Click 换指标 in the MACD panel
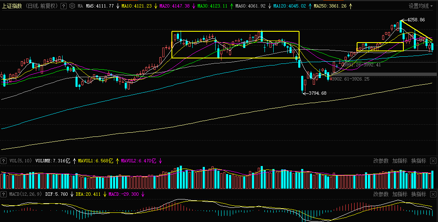This screenshot has width=438, height=222. pyautogui.click(x=418, y=194)
